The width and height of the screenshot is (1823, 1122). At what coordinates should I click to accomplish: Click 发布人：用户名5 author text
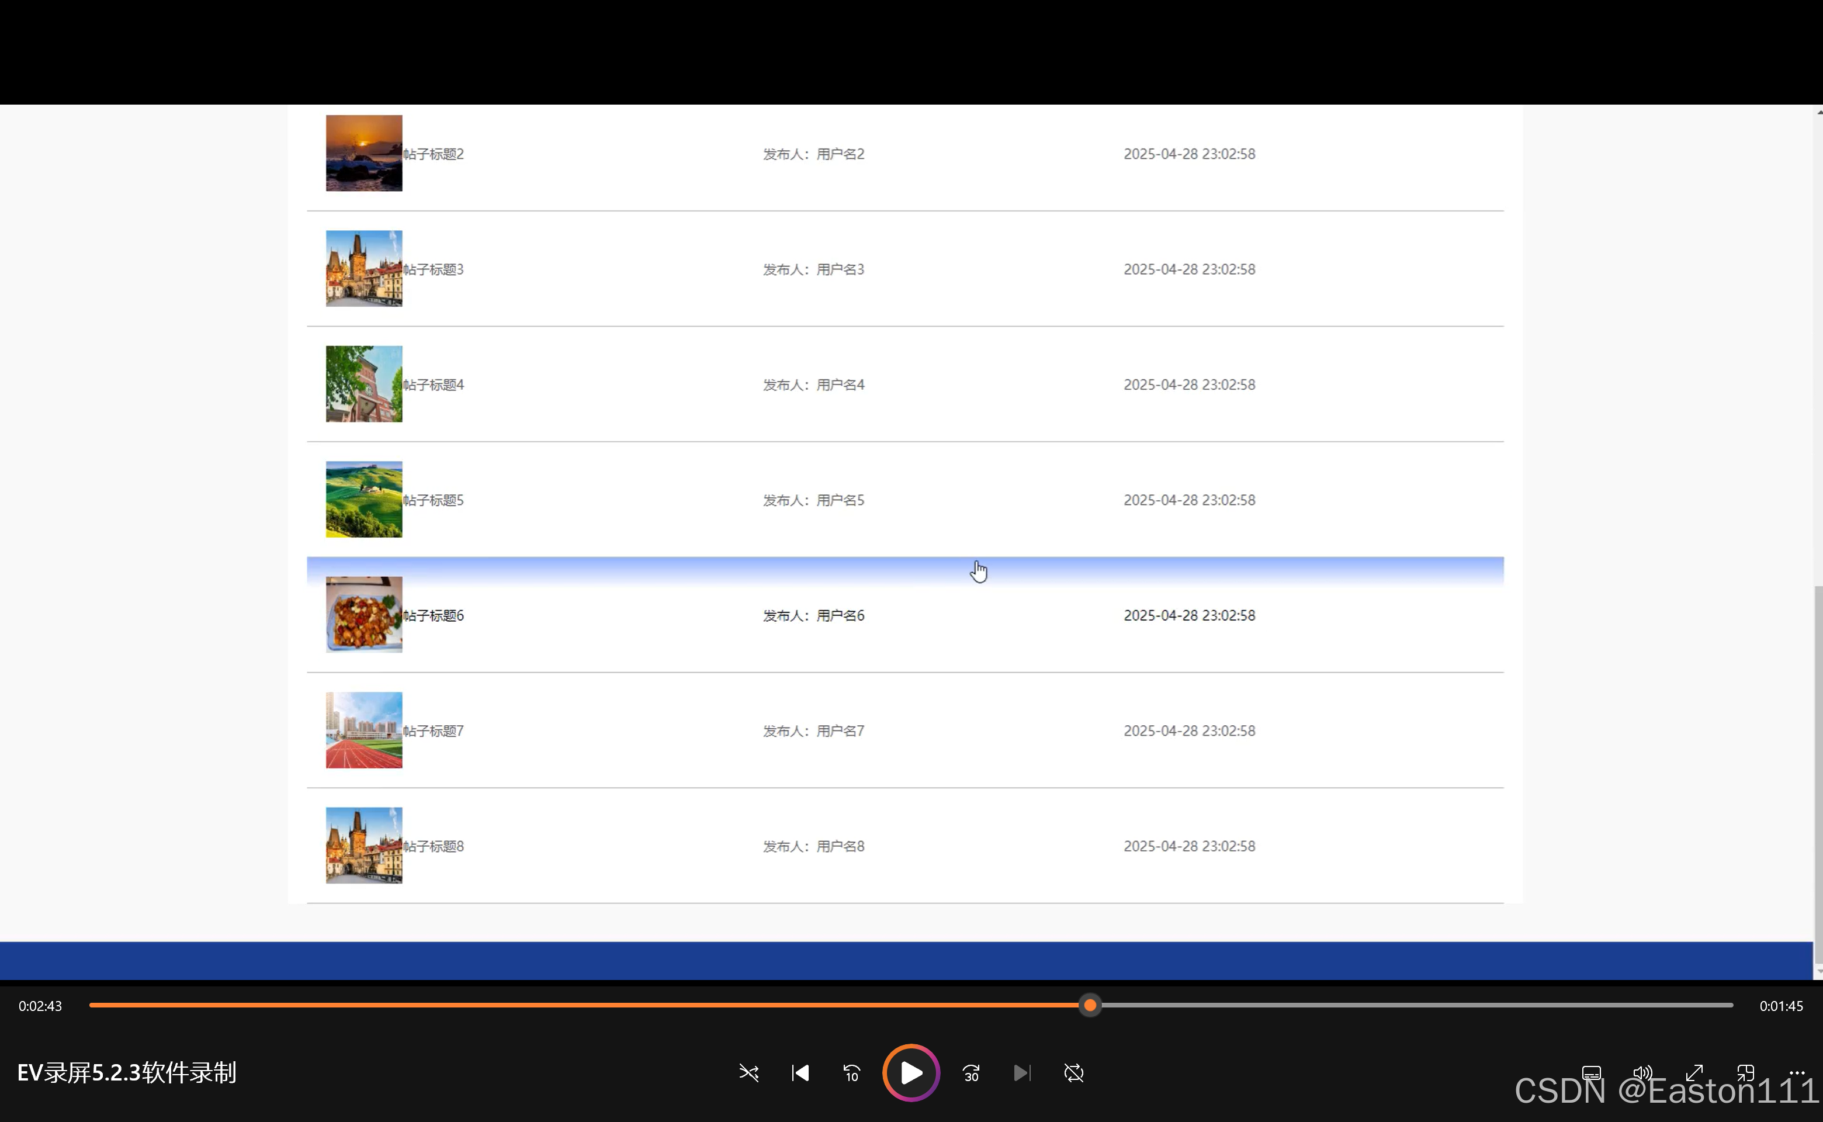coord(813,500)
